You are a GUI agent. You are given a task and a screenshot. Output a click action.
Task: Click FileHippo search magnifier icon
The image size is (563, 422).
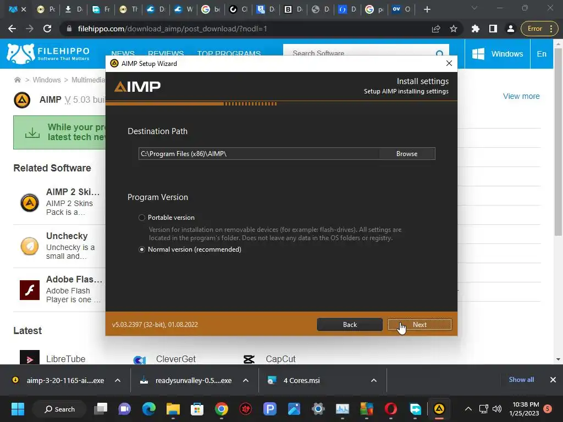[x=439, y=54]
